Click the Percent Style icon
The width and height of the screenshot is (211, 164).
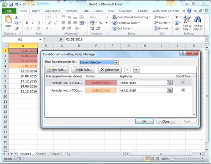101,23
